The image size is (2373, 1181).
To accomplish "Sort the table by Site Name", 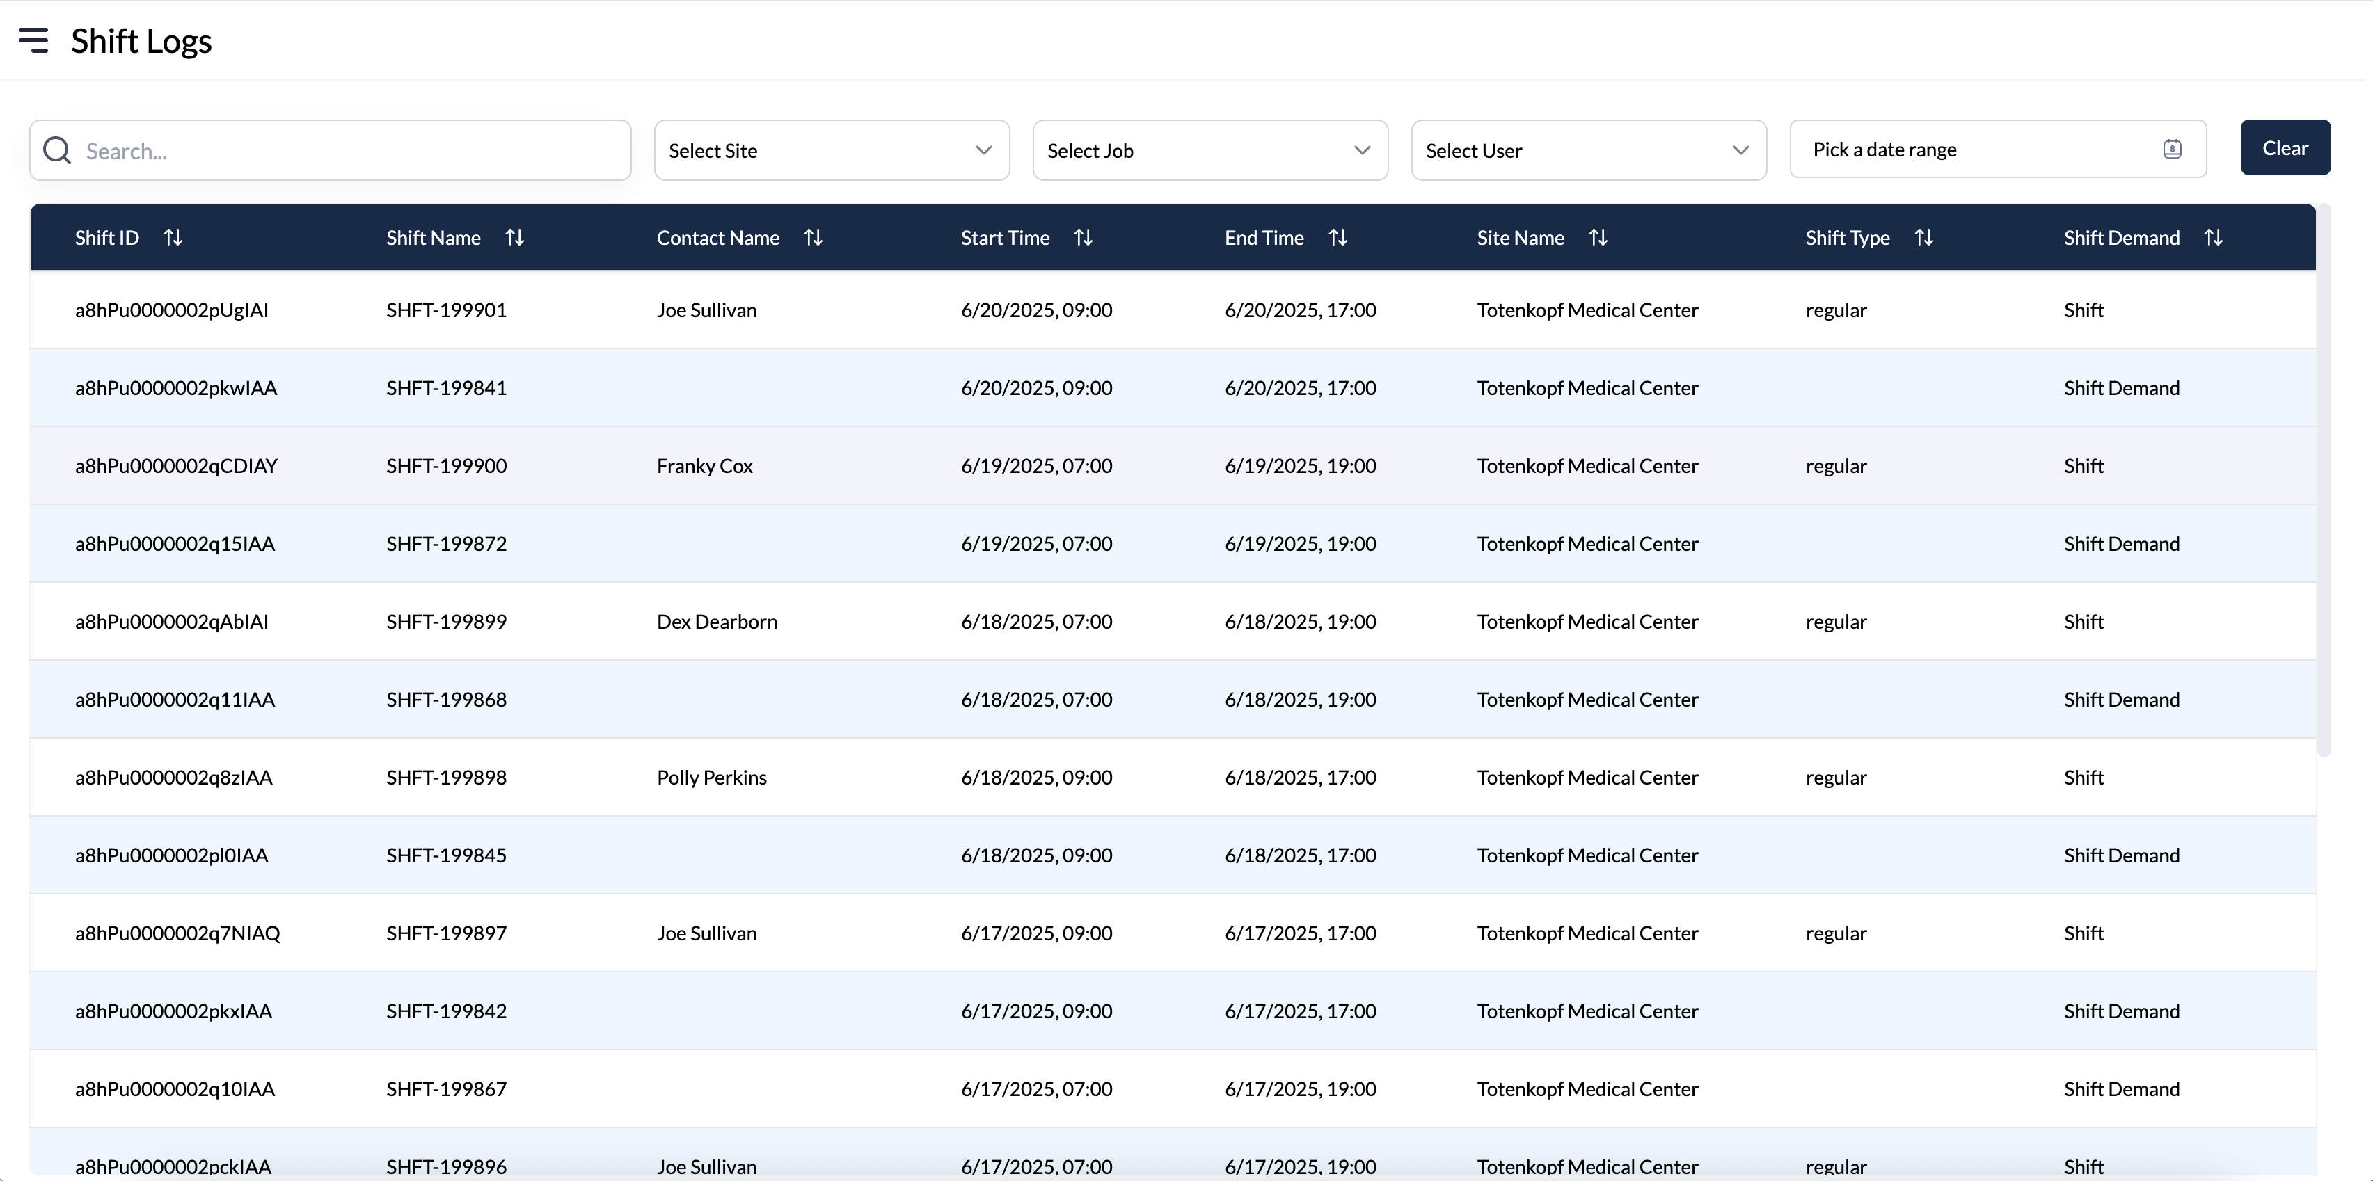I will pyautogui.click(x=1598, y=236).
